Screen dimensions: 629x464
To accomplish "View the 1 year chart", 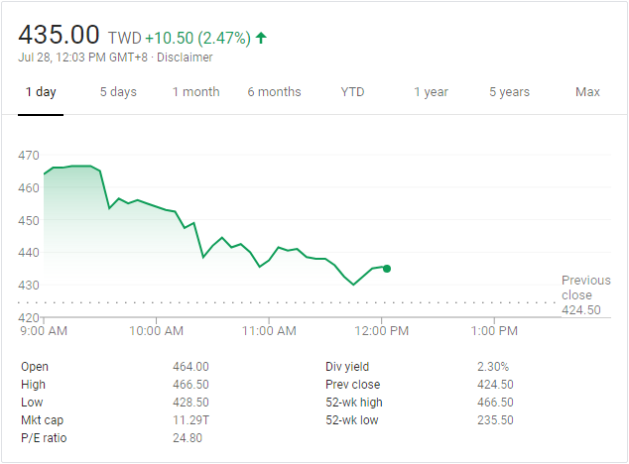I will (431, 92).
